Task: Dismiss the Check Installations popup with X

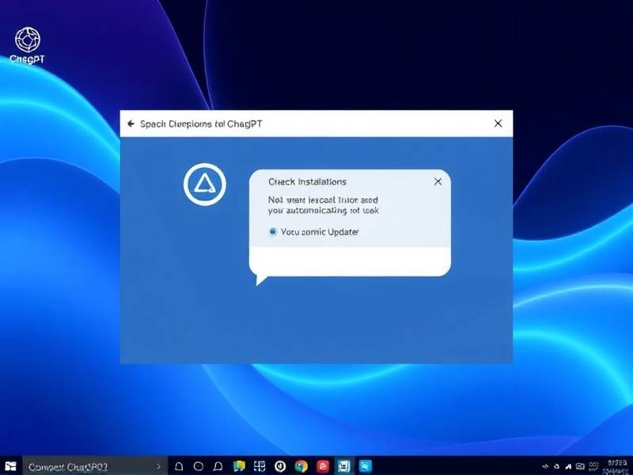Action: pos(438,182)
